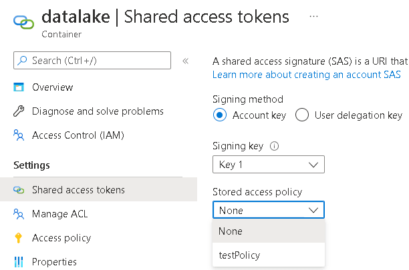The width and height of the screenshot is (409, 270).
Task: Open the ellipsis more options menu
Action: tap(313, 17)
